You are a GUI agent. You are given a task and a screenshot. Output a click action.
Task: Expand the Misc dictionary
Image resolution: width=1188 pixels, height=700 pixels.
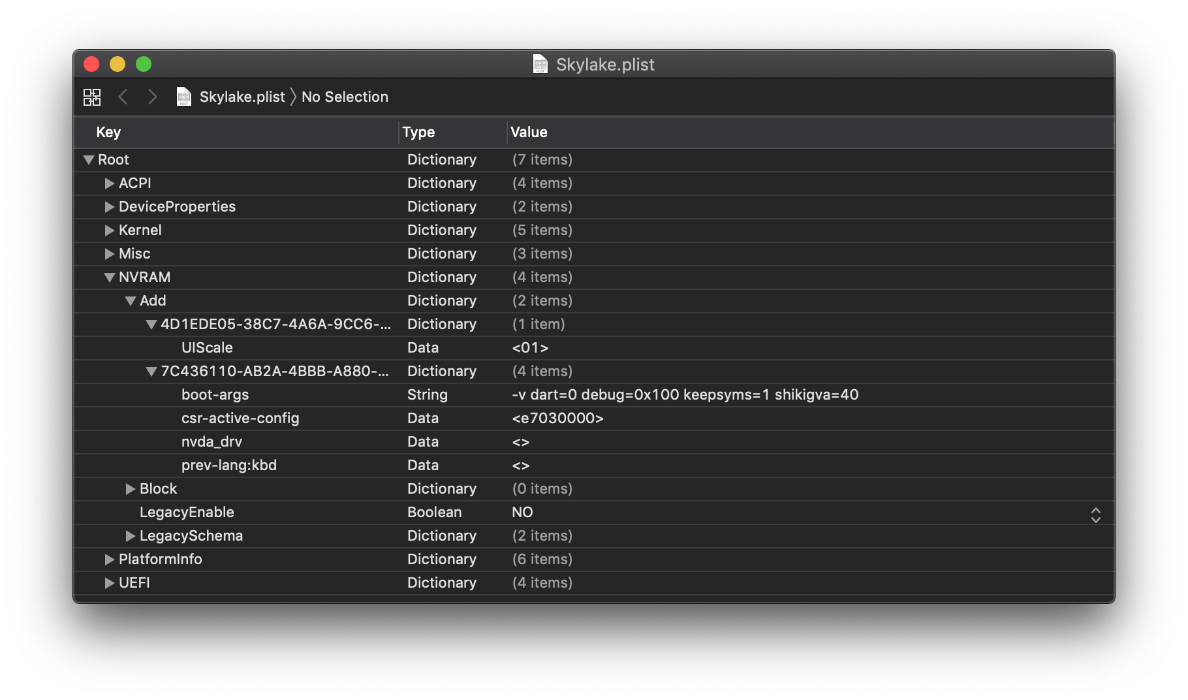pyautogui.click(x=110, y=254)
